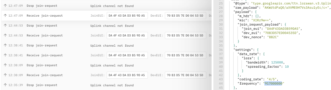Select the JoinEUI field in 12:38:09 row
The height and width of the screenshot is (90, 331).
pos(127,75)
